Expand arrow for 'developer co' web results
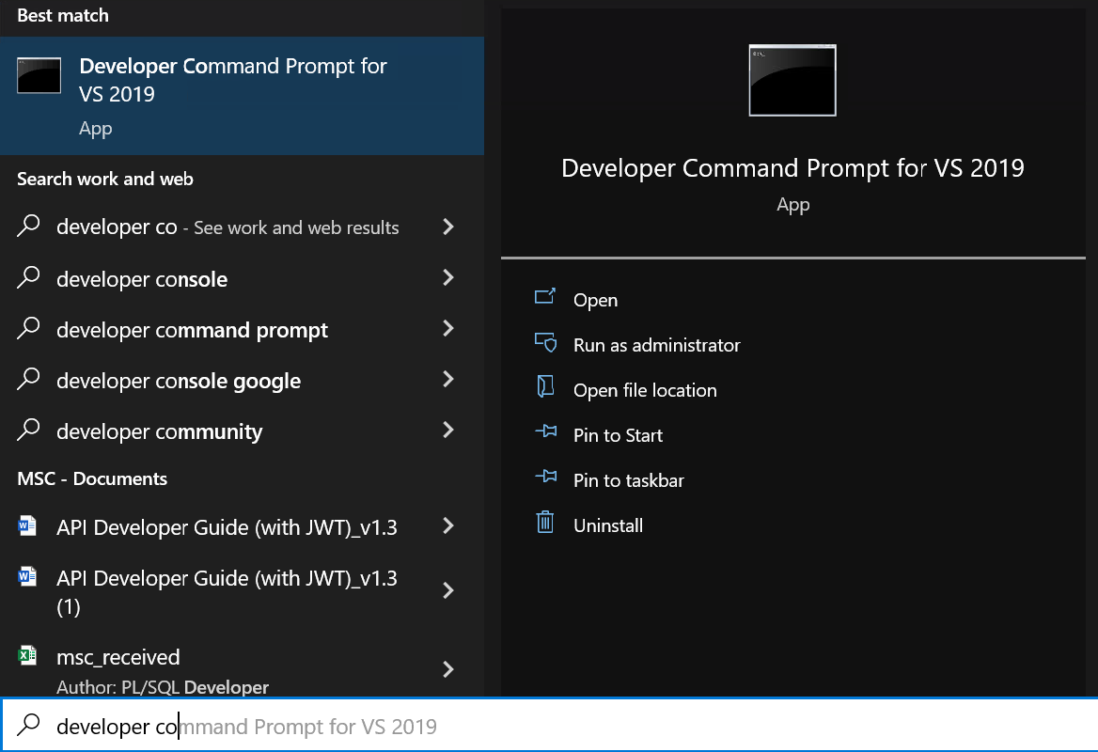Viewport: 1098px width, 752px height. (448, 227)
